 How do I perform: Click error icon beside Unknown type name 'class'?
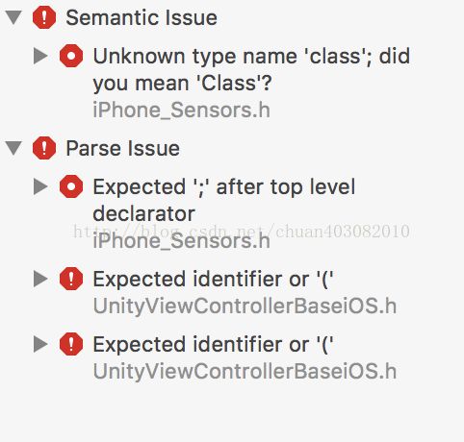pos(71,56)
